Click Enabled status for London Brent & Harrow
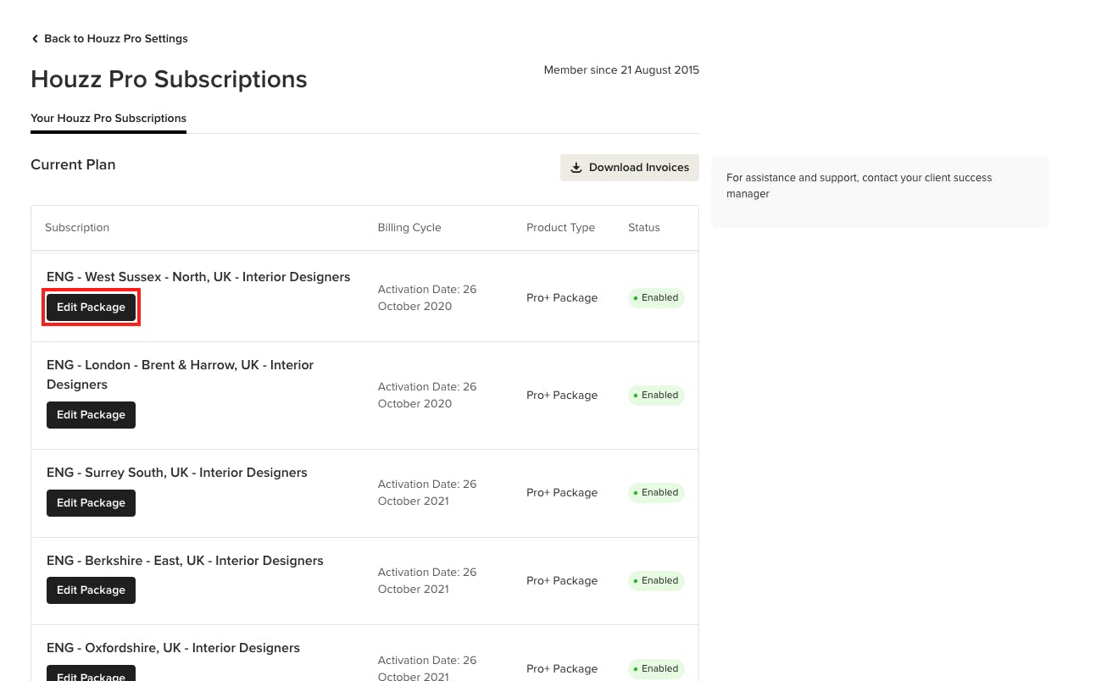Image resolution: width=1101 pixels, height=681 pixels. click(656, 396)
